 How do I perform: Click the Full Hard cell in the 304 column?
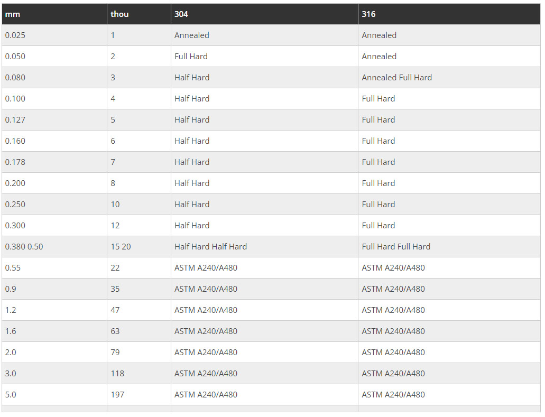coord(191,57)
